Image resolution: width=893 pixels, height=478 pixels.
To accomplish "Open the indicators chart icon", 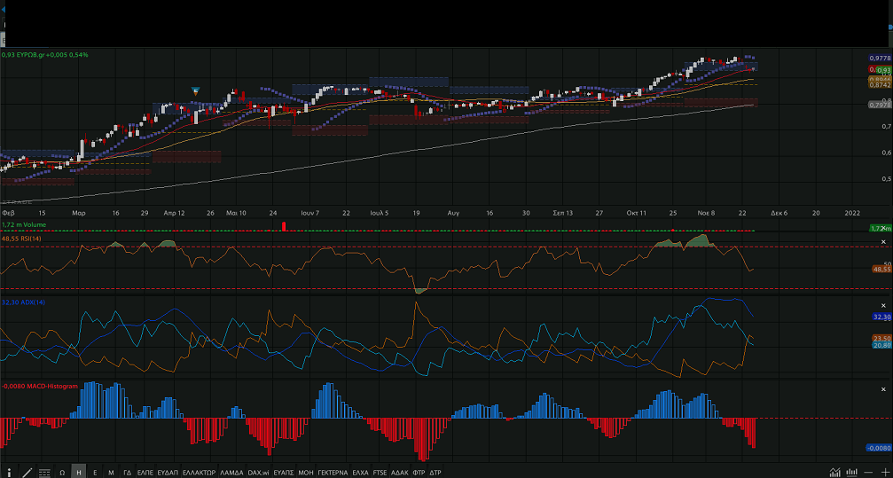I will (834, 472).
